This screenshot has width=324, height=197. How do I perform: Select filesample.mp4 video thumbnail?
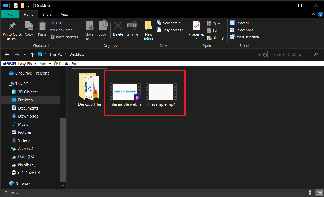pyautogui.click(x=161, y=92)
